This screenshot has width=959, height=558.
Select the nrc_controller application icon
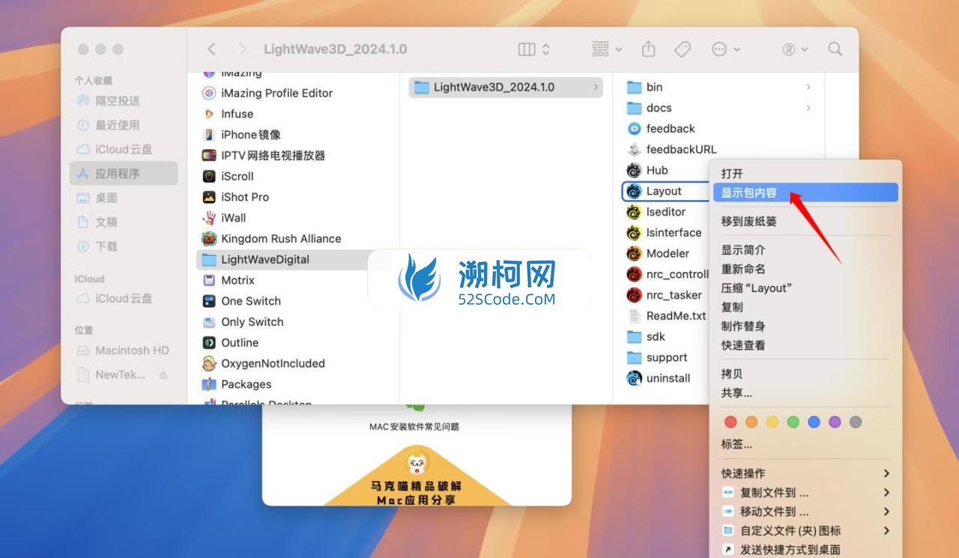[x=634, y=274]
